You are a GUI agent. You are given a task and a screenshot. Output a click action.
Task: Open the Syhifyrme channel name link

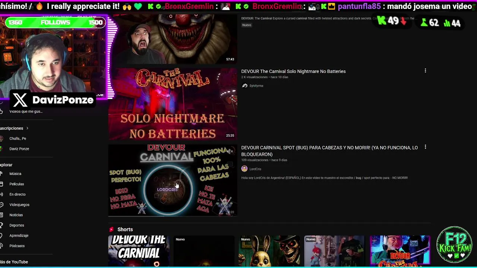(256, 86)
